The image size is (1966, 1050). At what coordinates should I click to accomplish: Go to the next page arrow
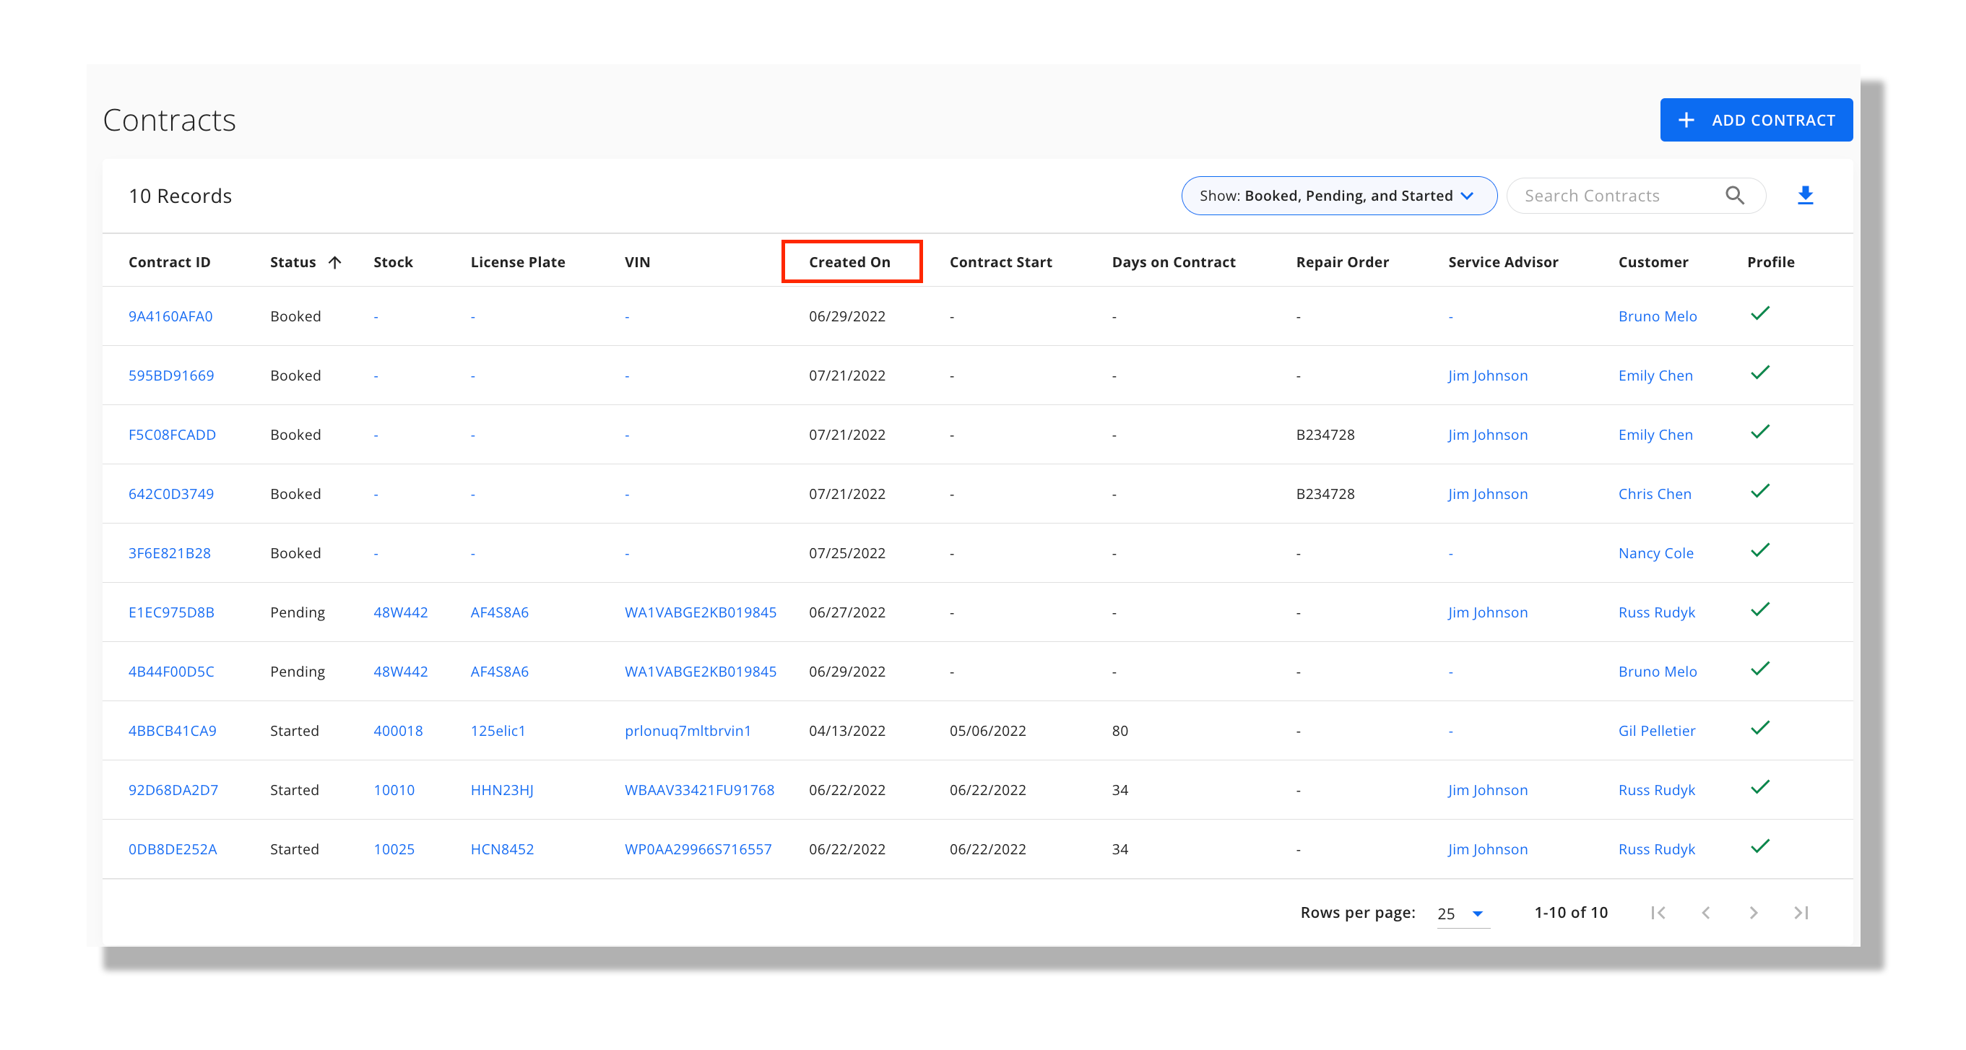tap(1753, 912)
